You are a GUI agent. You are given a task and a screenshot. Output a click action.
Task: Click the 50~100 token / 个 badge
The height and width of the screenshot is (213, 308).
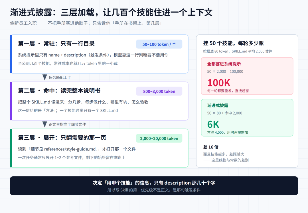tap(159, 44)
